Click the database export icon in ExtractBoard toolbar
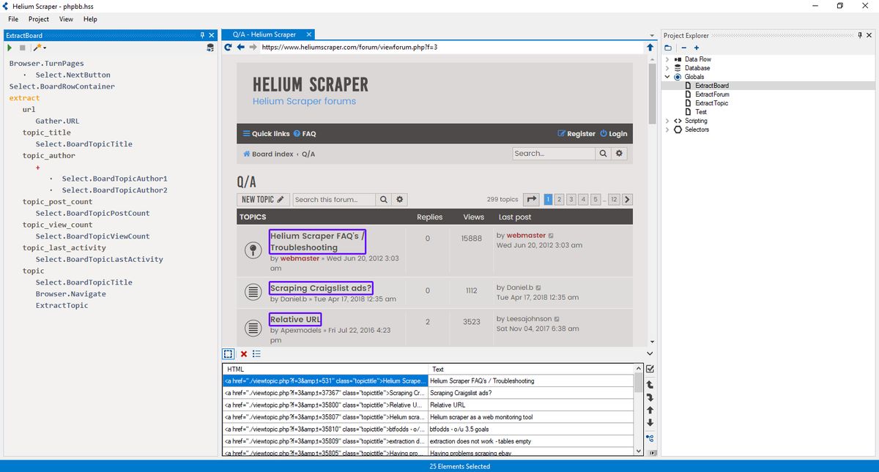The width and height of the screenshot is (879, 472). point(210,47)
